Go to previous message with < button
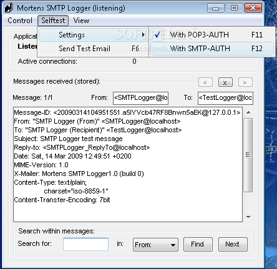Image resolution: width=277 pixels, height=269 pixels. (x=205, y=82)
